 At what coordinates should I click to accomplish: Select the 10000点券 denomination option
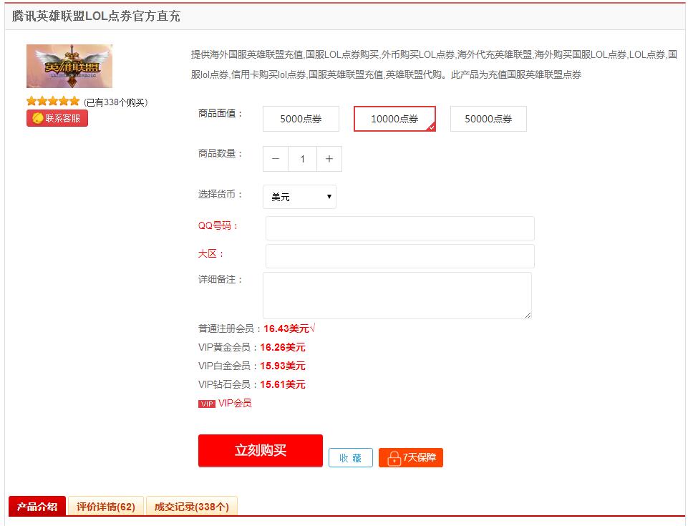pyautogui.click(x=394, y=119)
